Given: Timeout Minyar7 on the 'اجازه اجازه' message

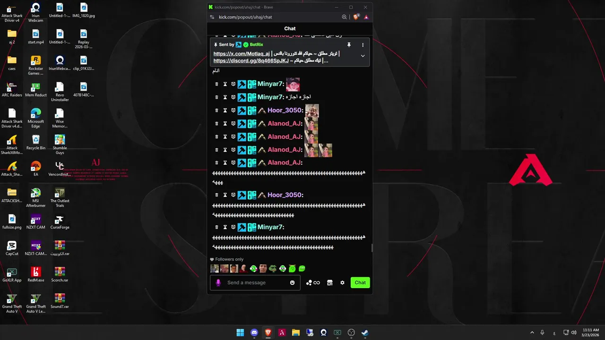Looking at the screenshot, I should (x=225, y=97).
